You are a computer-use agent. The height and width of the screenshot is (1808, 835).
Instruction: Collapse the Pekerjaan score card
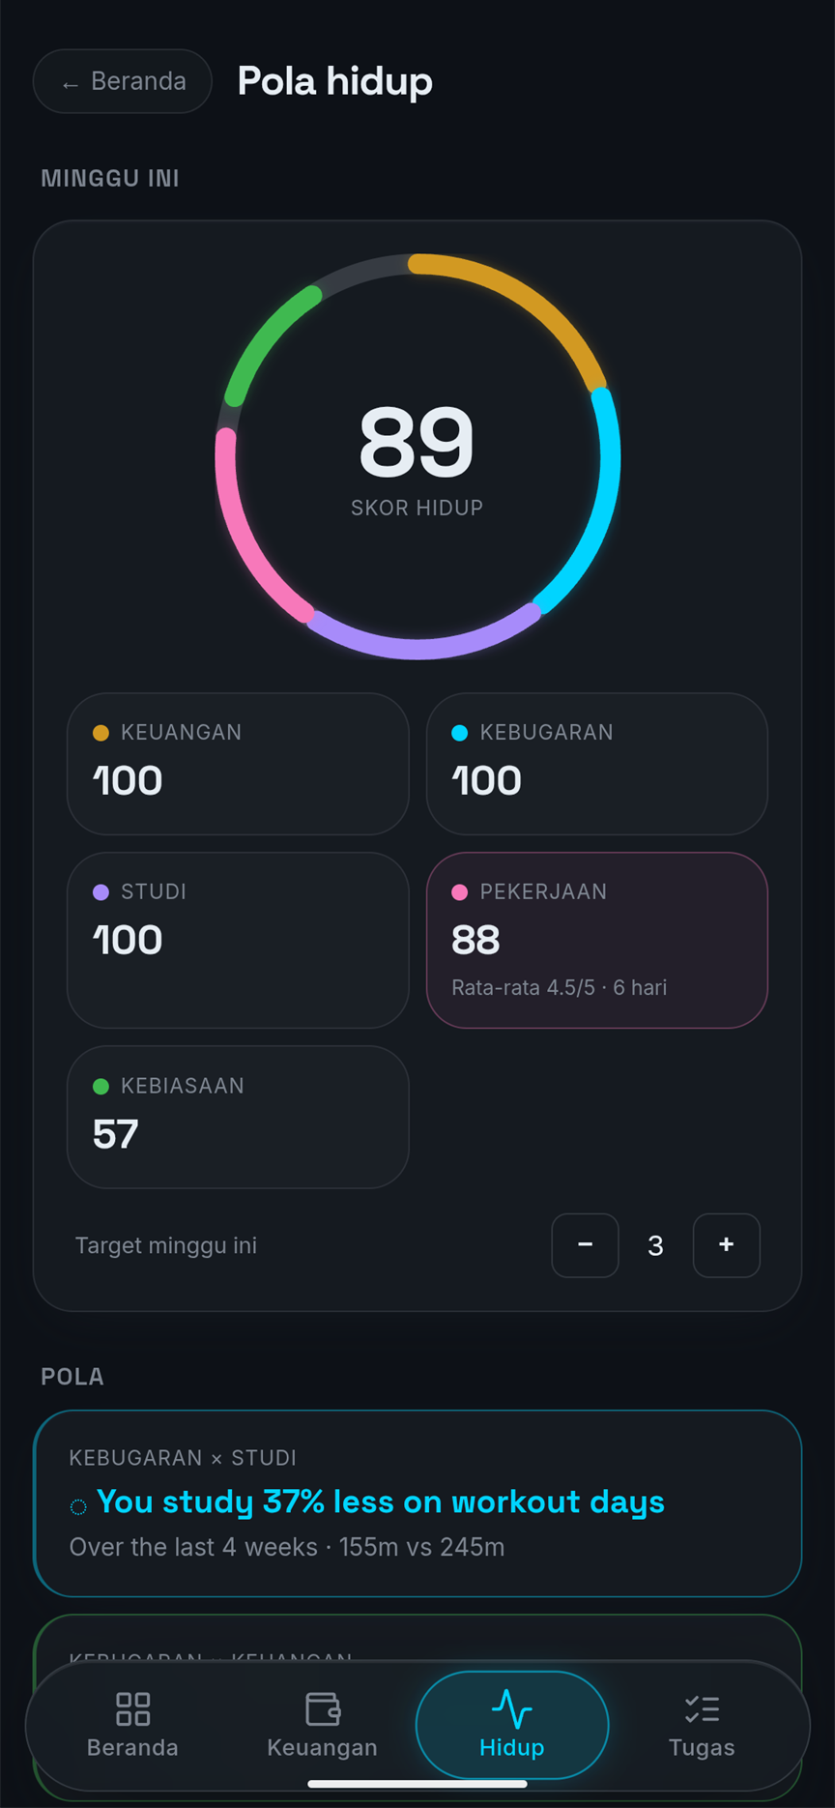(x=597, y=940)
